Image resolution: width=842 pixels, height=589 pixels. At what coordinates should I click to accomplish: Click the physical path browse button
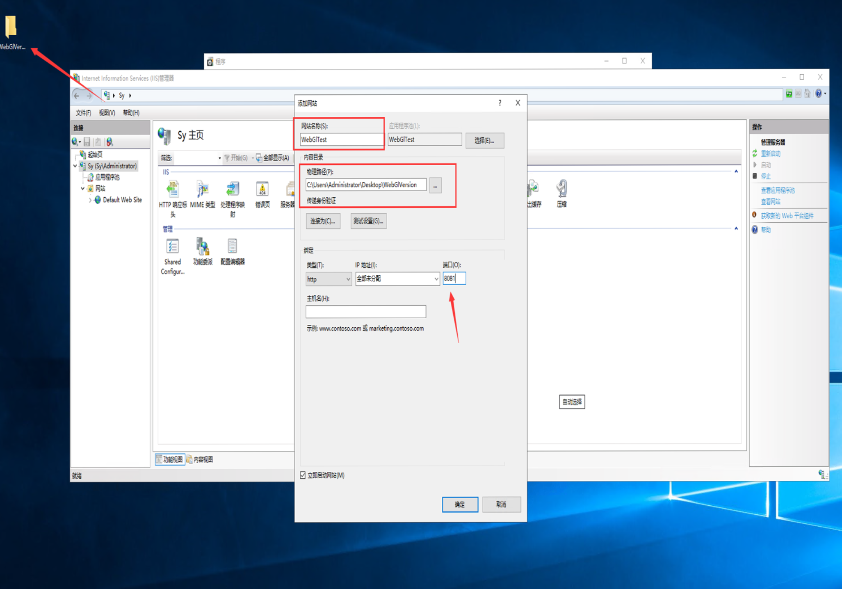click(435, 185)
